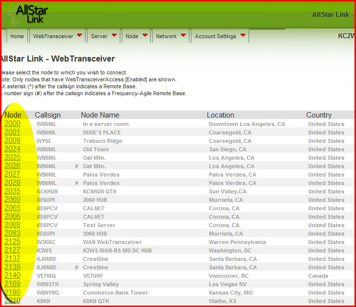The image size is (356, 307).
Task: Select the 'Las Vegas NV' location
Action: pyautogui.click(x=228, y=284)
